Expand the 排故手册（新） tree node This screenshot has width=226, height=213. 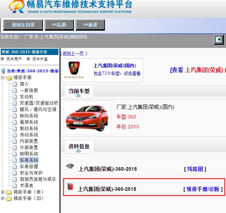tap(2, 192)
